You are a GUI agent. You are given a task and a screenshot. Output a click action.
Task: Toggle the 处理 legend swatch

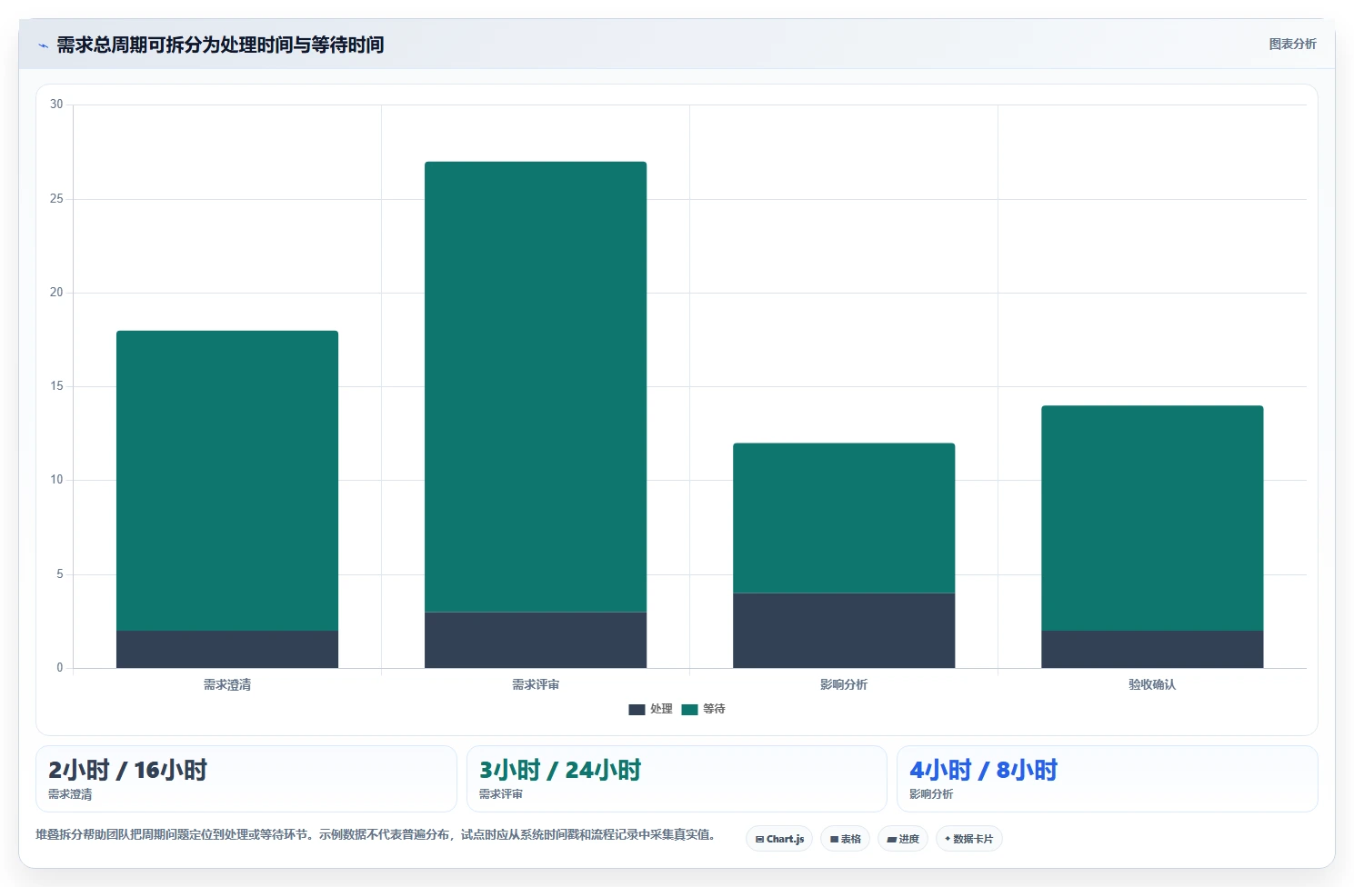tap(637, 709)
